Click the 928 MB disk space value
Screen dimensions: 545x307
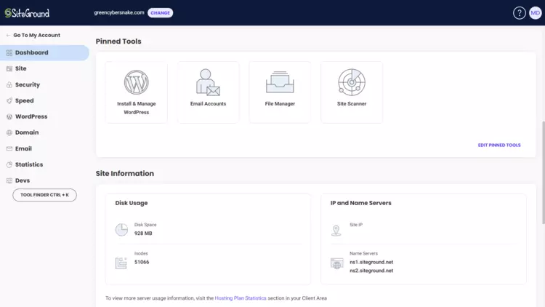coord(143,234)
